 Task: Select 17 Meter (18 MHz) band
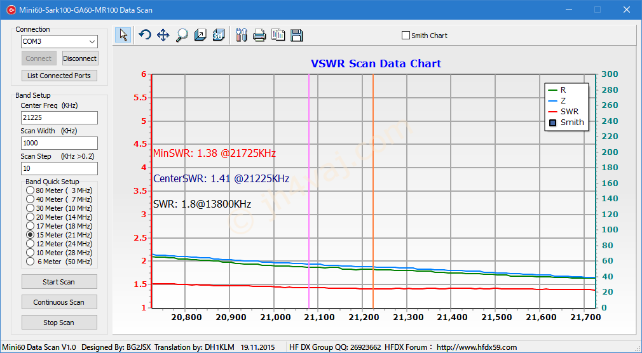pyautogui.click(x=59, y=226)
